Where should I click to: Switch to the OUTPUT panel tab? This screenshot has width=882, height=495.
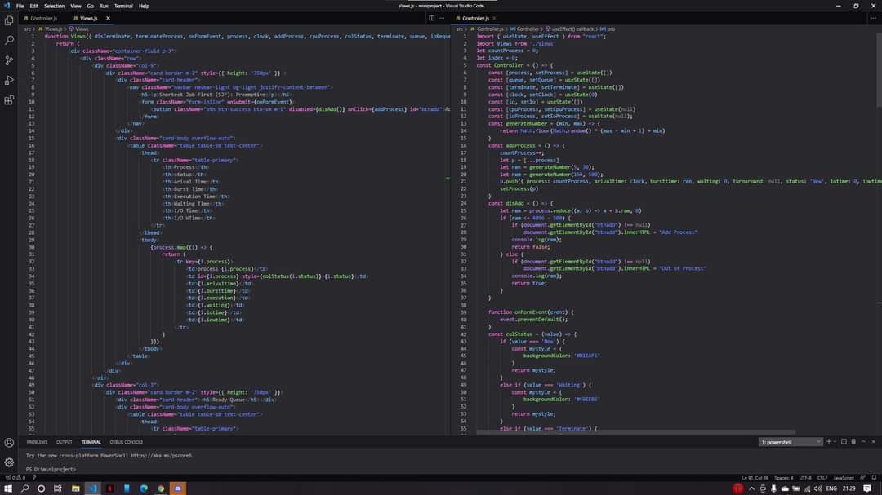tap(65, 442)
